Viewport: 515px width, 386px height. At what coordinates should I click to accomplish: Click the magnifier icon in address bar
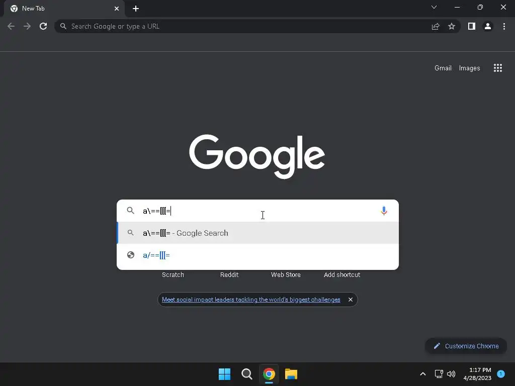click(63, 26)
